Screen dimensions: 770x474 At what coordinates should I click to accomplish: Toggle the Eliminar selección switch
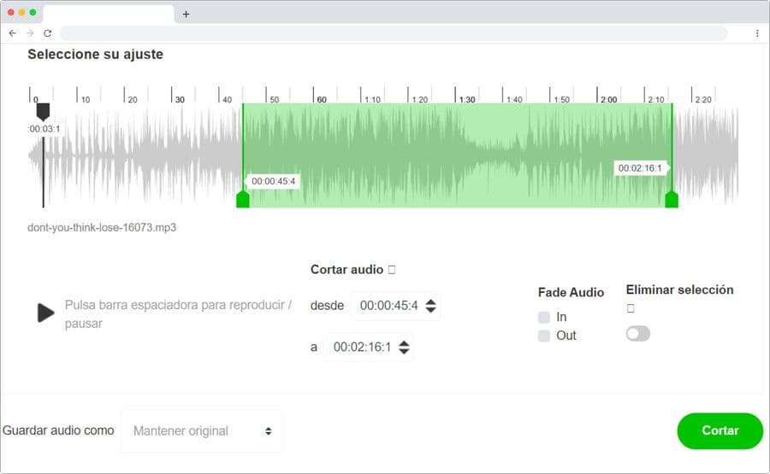pos(638,334)
